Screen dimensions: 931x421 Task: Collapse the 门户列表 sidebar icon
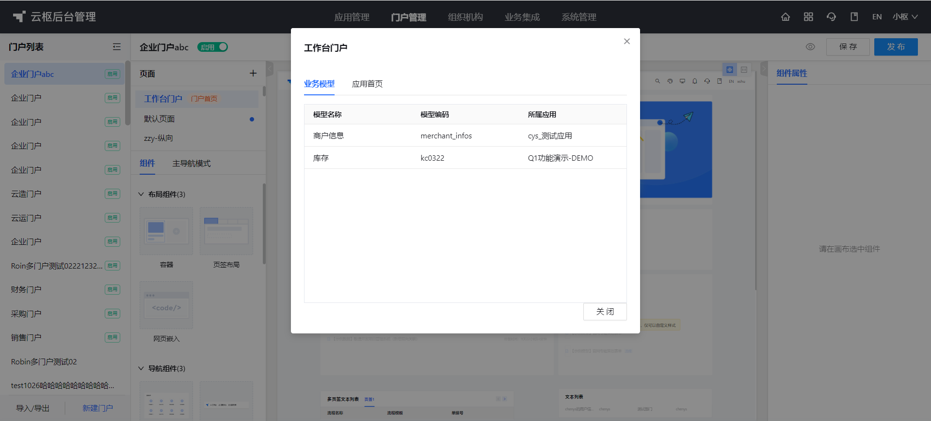117,47
